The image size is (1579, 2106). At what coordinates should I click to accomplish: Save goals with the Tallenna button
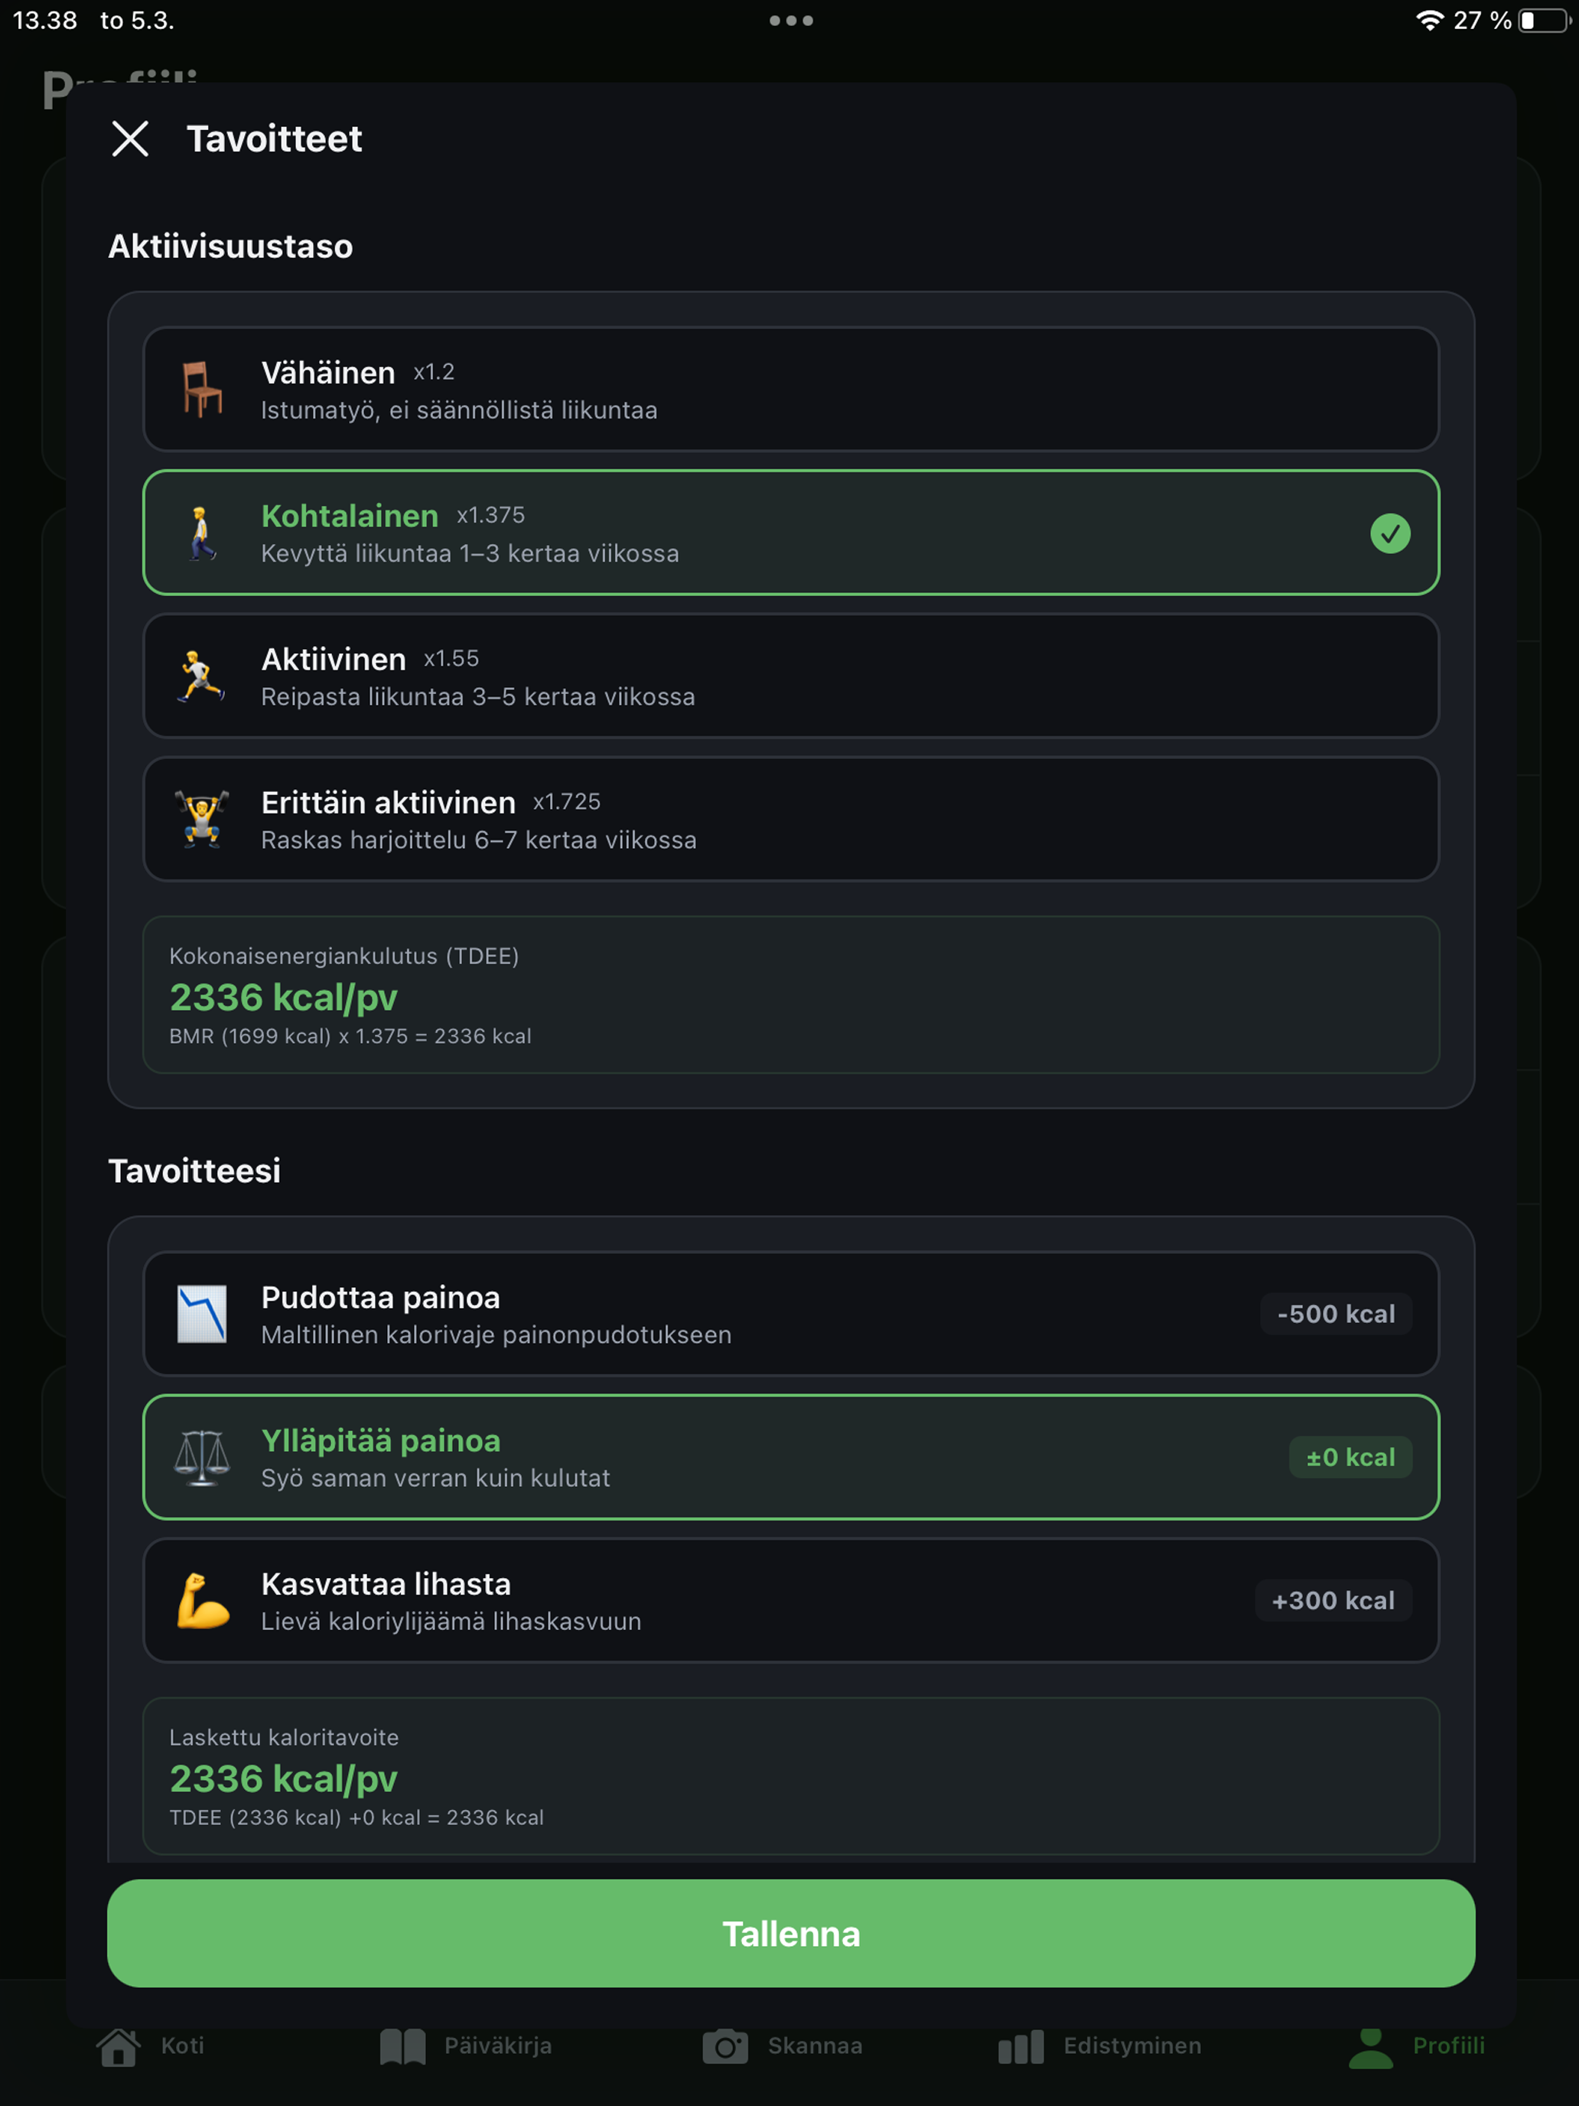pos(791,1934)
